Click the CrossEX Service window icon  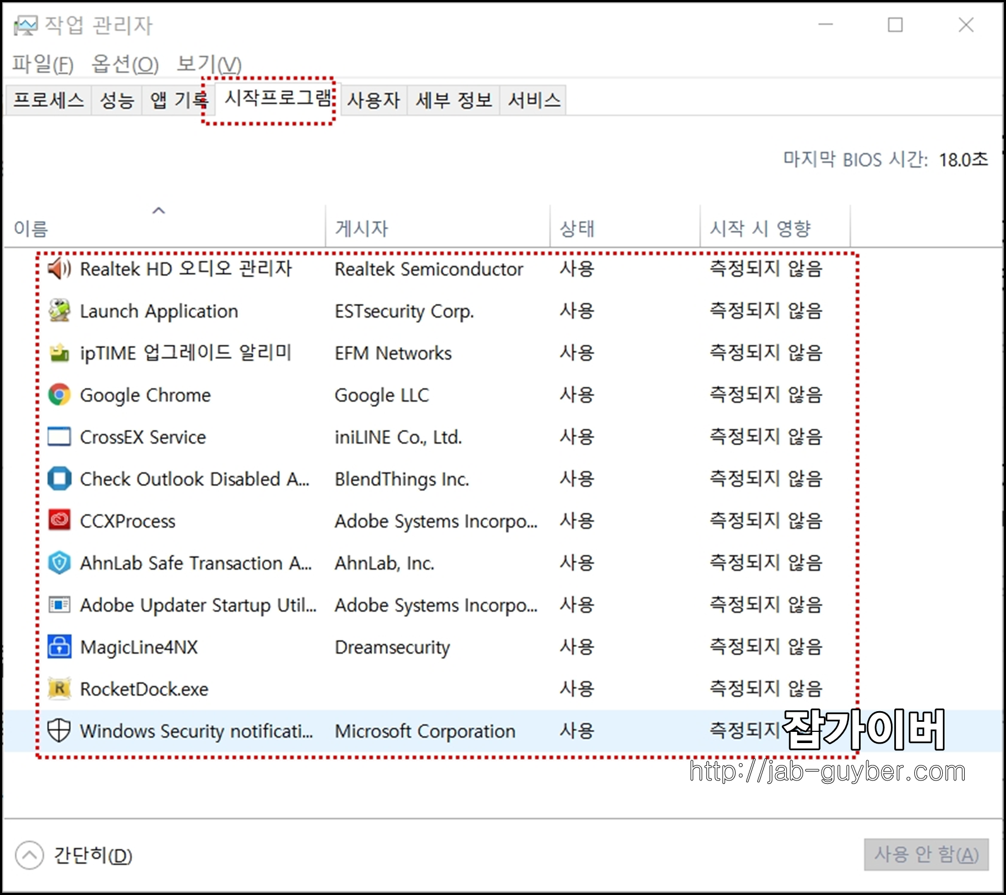pyautogui.click(x=59, y=437)
